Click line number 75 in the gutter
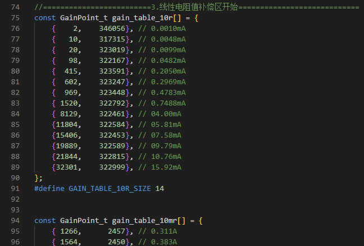The image size is (364, 246). 15,18
